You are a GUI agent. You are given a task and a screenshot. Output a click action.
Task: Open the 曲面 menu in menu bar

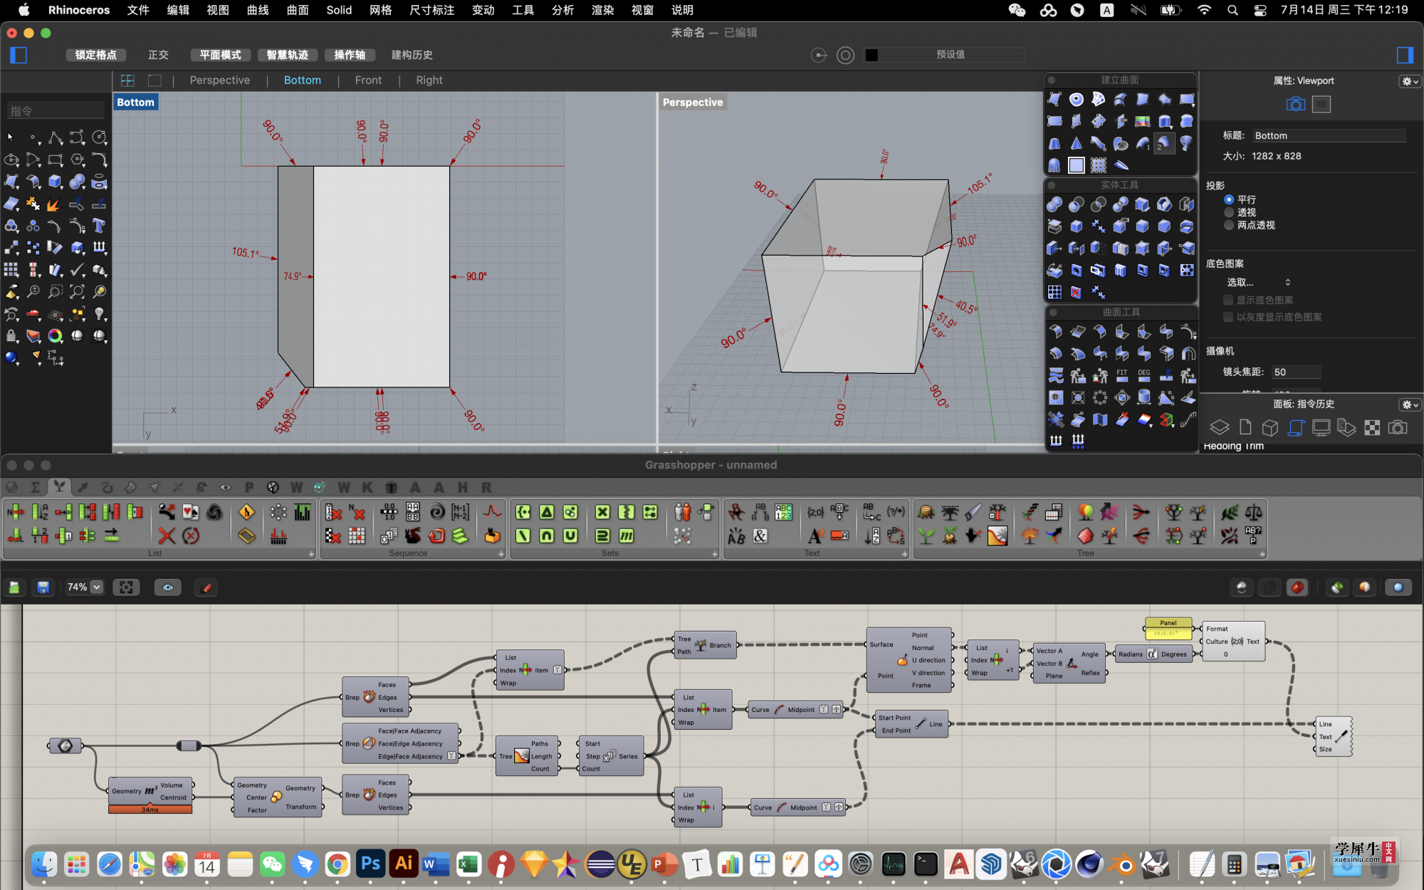click(x=298, y=10)
